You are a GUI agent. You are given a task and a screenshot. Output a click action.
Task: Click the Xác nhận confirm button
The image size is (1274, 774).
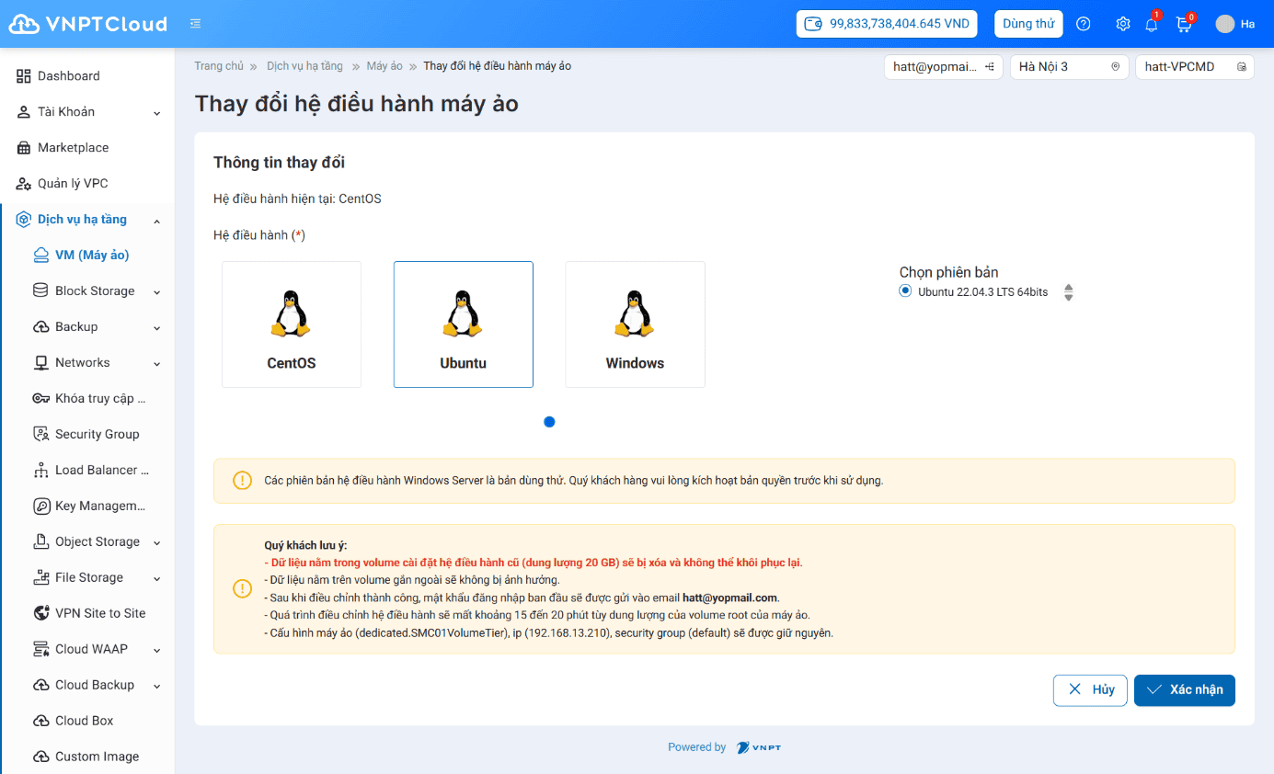[1184, 690]
